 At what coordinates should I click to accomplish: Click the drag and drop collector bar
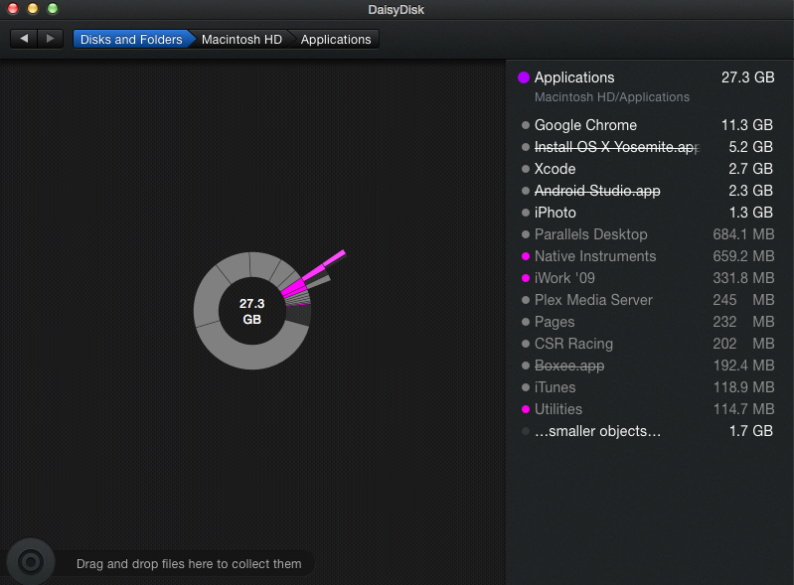coord(189,564)
